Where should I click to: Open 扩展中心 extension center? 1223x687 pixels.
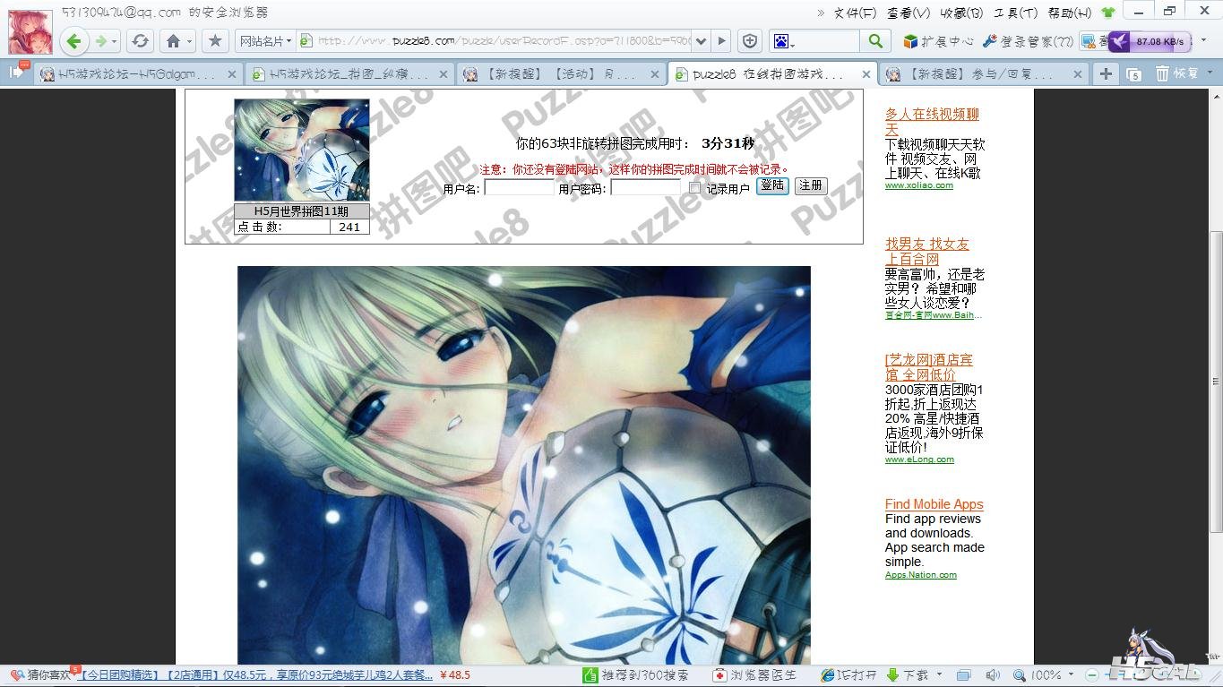point(938,41)
